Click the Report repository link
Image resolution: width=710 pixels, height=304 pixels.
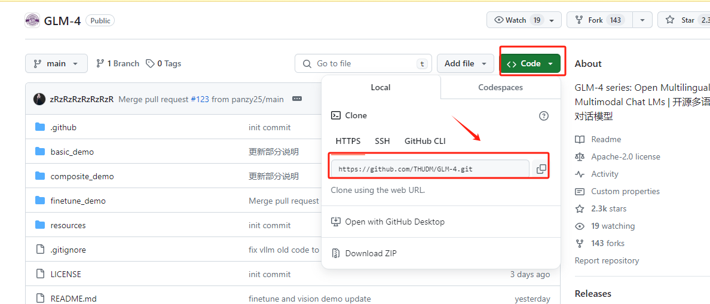pyautogui.click(x=607, y=260)
